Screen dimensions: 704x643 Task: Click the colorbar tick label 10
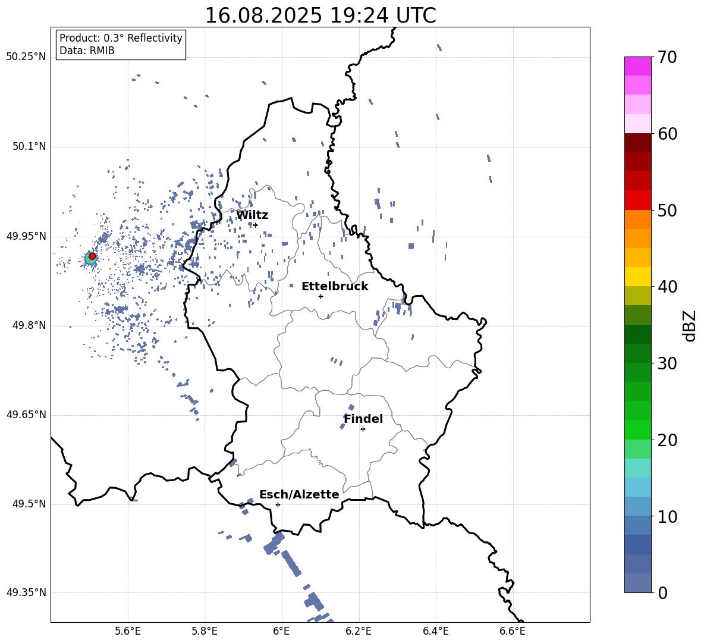click(667, 517)
